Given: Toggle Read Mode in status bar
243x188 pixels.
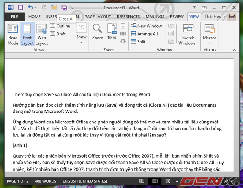Looking at the screenshot, I should (x=142, y=181).
